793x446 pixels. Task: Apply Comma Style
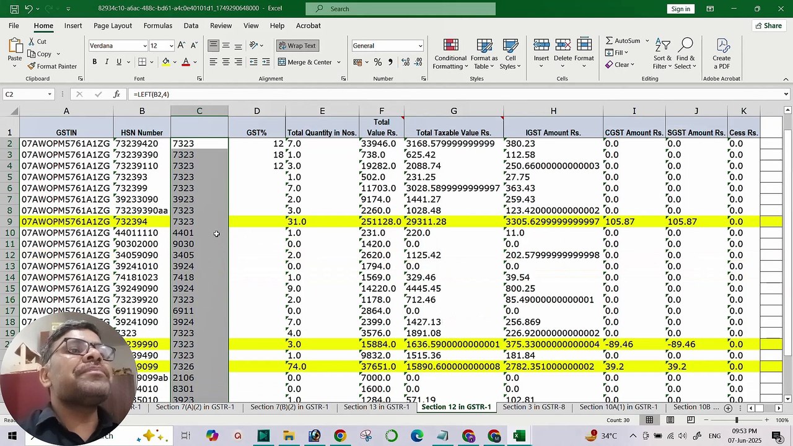pyautogui.click(x=390, y=62)
